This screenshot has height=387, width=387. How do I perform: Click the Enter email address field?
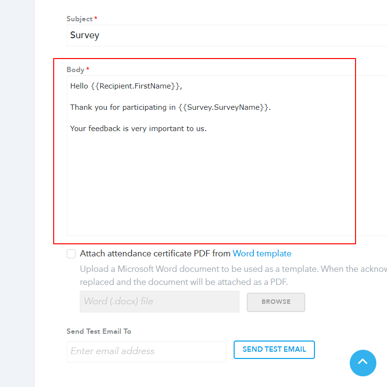[146, 352]
